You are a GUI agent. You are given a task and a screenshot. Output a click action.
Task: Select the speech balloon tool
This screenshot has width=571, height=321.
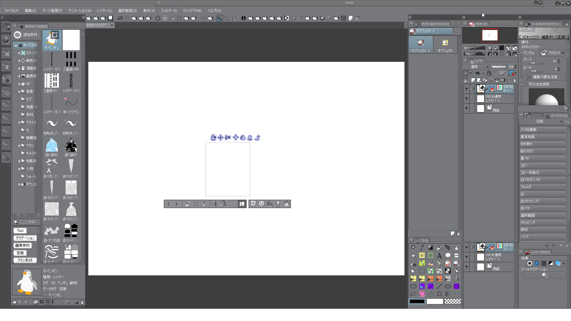point(448,255)
